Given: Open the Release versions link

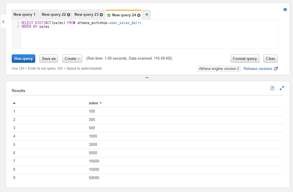Looking at the screenshot, I should tap(258, 68).
